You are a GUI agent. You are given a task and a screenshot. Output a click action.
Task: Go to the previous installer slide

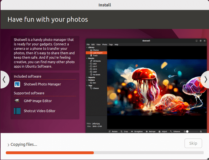tap(5, 80)
